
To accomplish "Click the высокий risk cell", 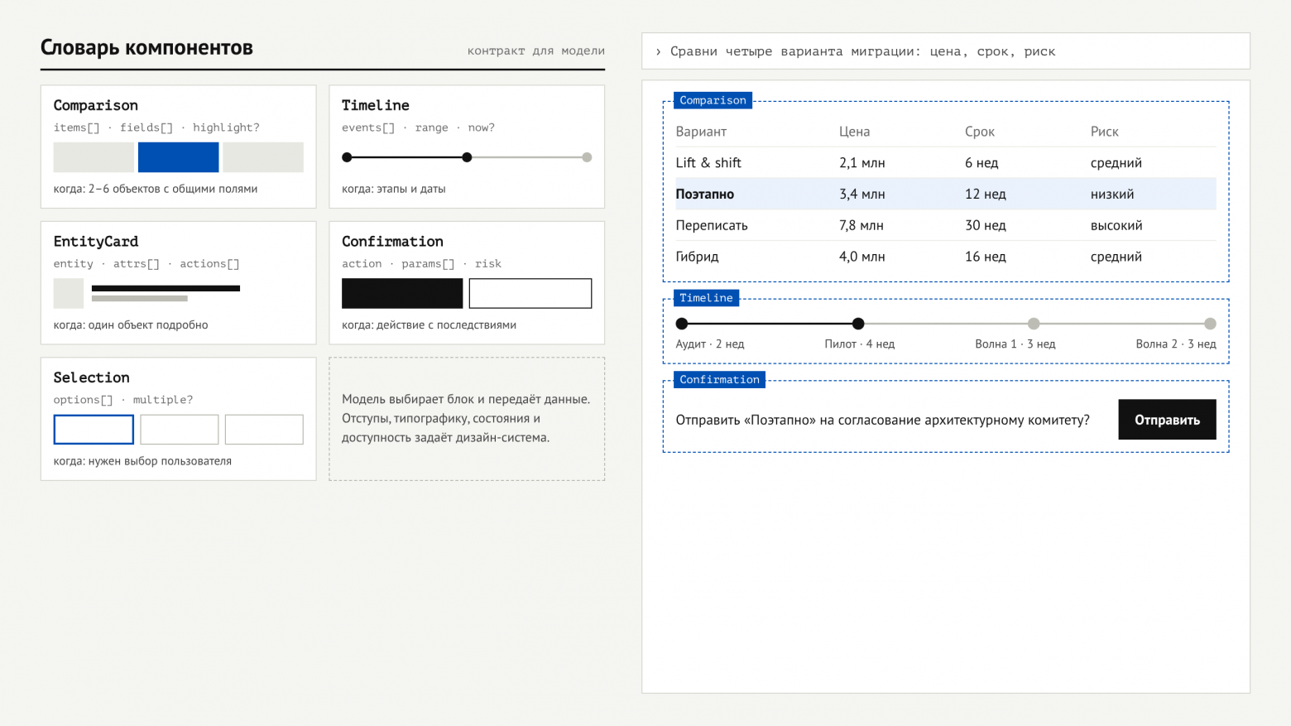I will pyautogui.click(x=1116, y=225).
